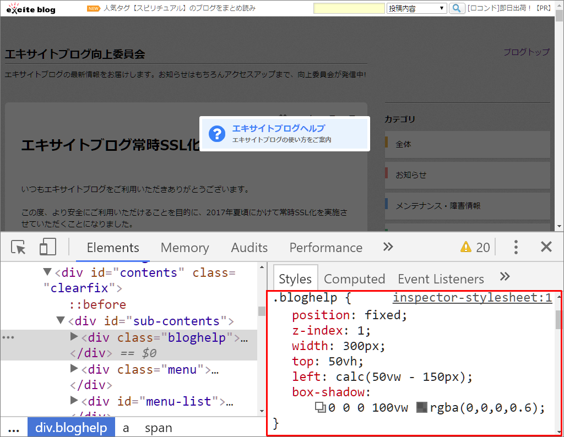564x437 pixels.
Task: Click the box-shadow property name
Action: pyautogui.click(x=328, y=392)
